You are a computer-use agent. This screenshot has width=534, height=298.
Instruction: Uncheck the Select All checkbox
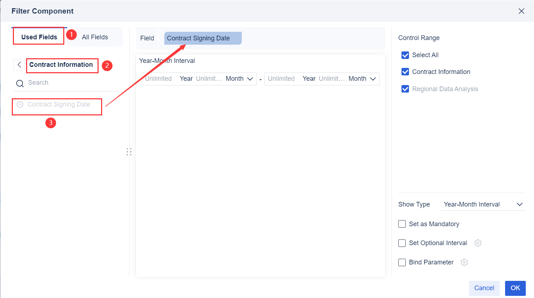(x=405, y=55)
